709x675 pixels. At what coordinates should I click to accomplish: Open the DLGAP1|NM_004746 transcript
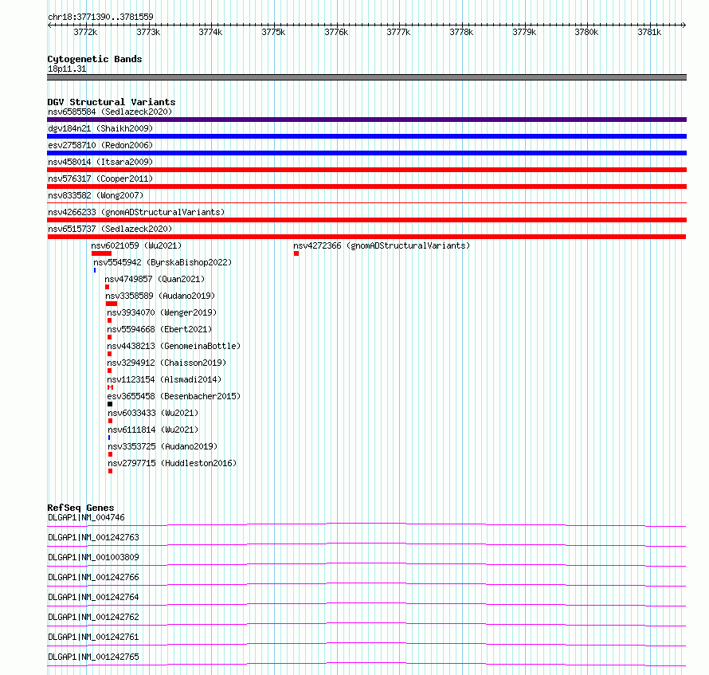tap(86, 517)
